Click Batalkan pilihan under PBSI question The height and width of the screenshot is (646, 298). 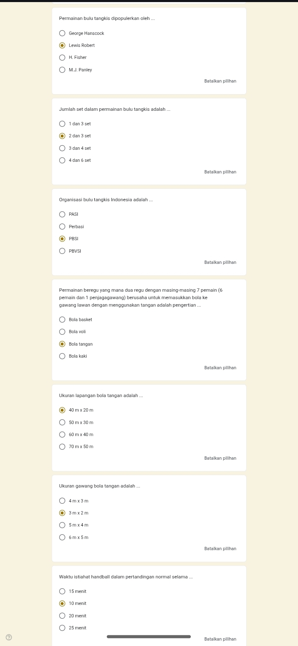[220, 263]
